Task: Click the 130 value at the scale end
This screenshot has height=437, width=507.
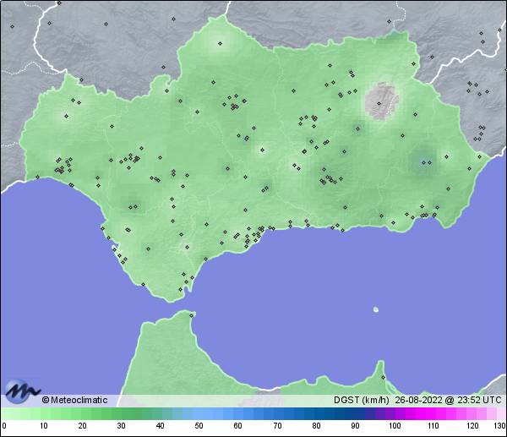Action: (x=499, y=426)
